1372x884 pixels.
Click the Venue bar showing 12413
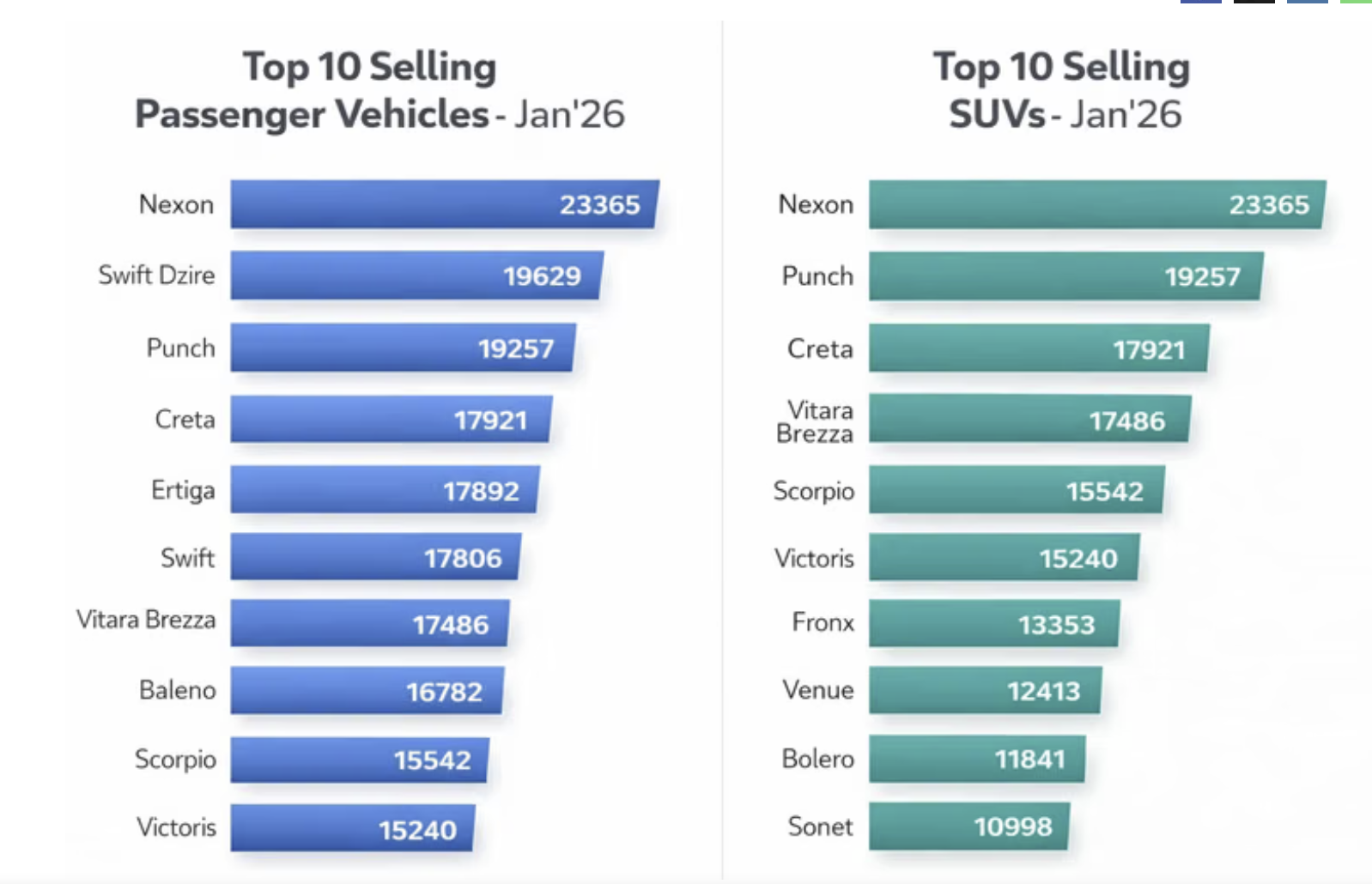pyautogui.click(x=985, y=690)
